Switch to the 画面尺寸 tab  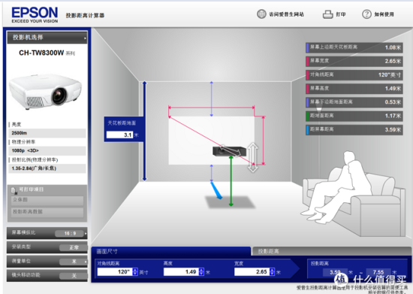point(170,251)
